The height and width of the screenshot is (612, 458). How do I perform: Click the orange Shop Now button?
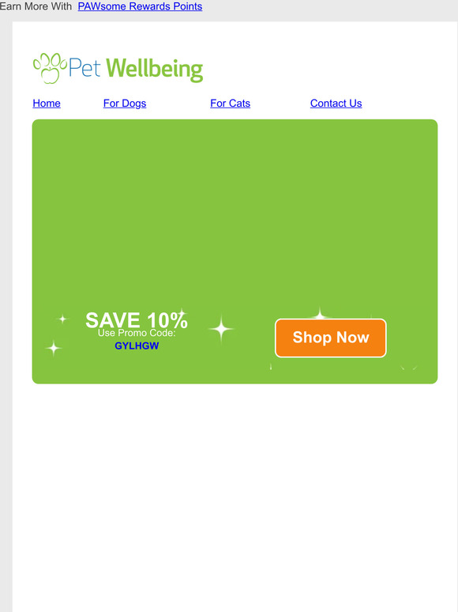coord(331,338)
